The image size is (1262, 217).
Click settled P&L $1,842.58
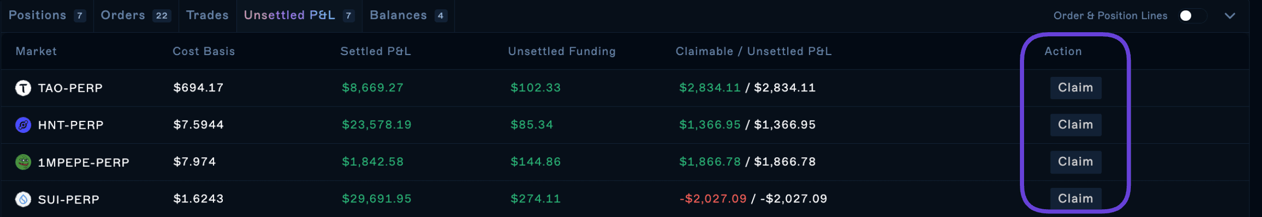(373, 161)
